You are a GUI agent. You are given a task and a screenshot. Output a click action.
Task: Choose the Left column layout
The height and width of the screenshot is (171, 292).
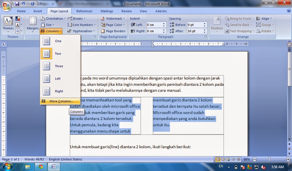pos(60,79)
